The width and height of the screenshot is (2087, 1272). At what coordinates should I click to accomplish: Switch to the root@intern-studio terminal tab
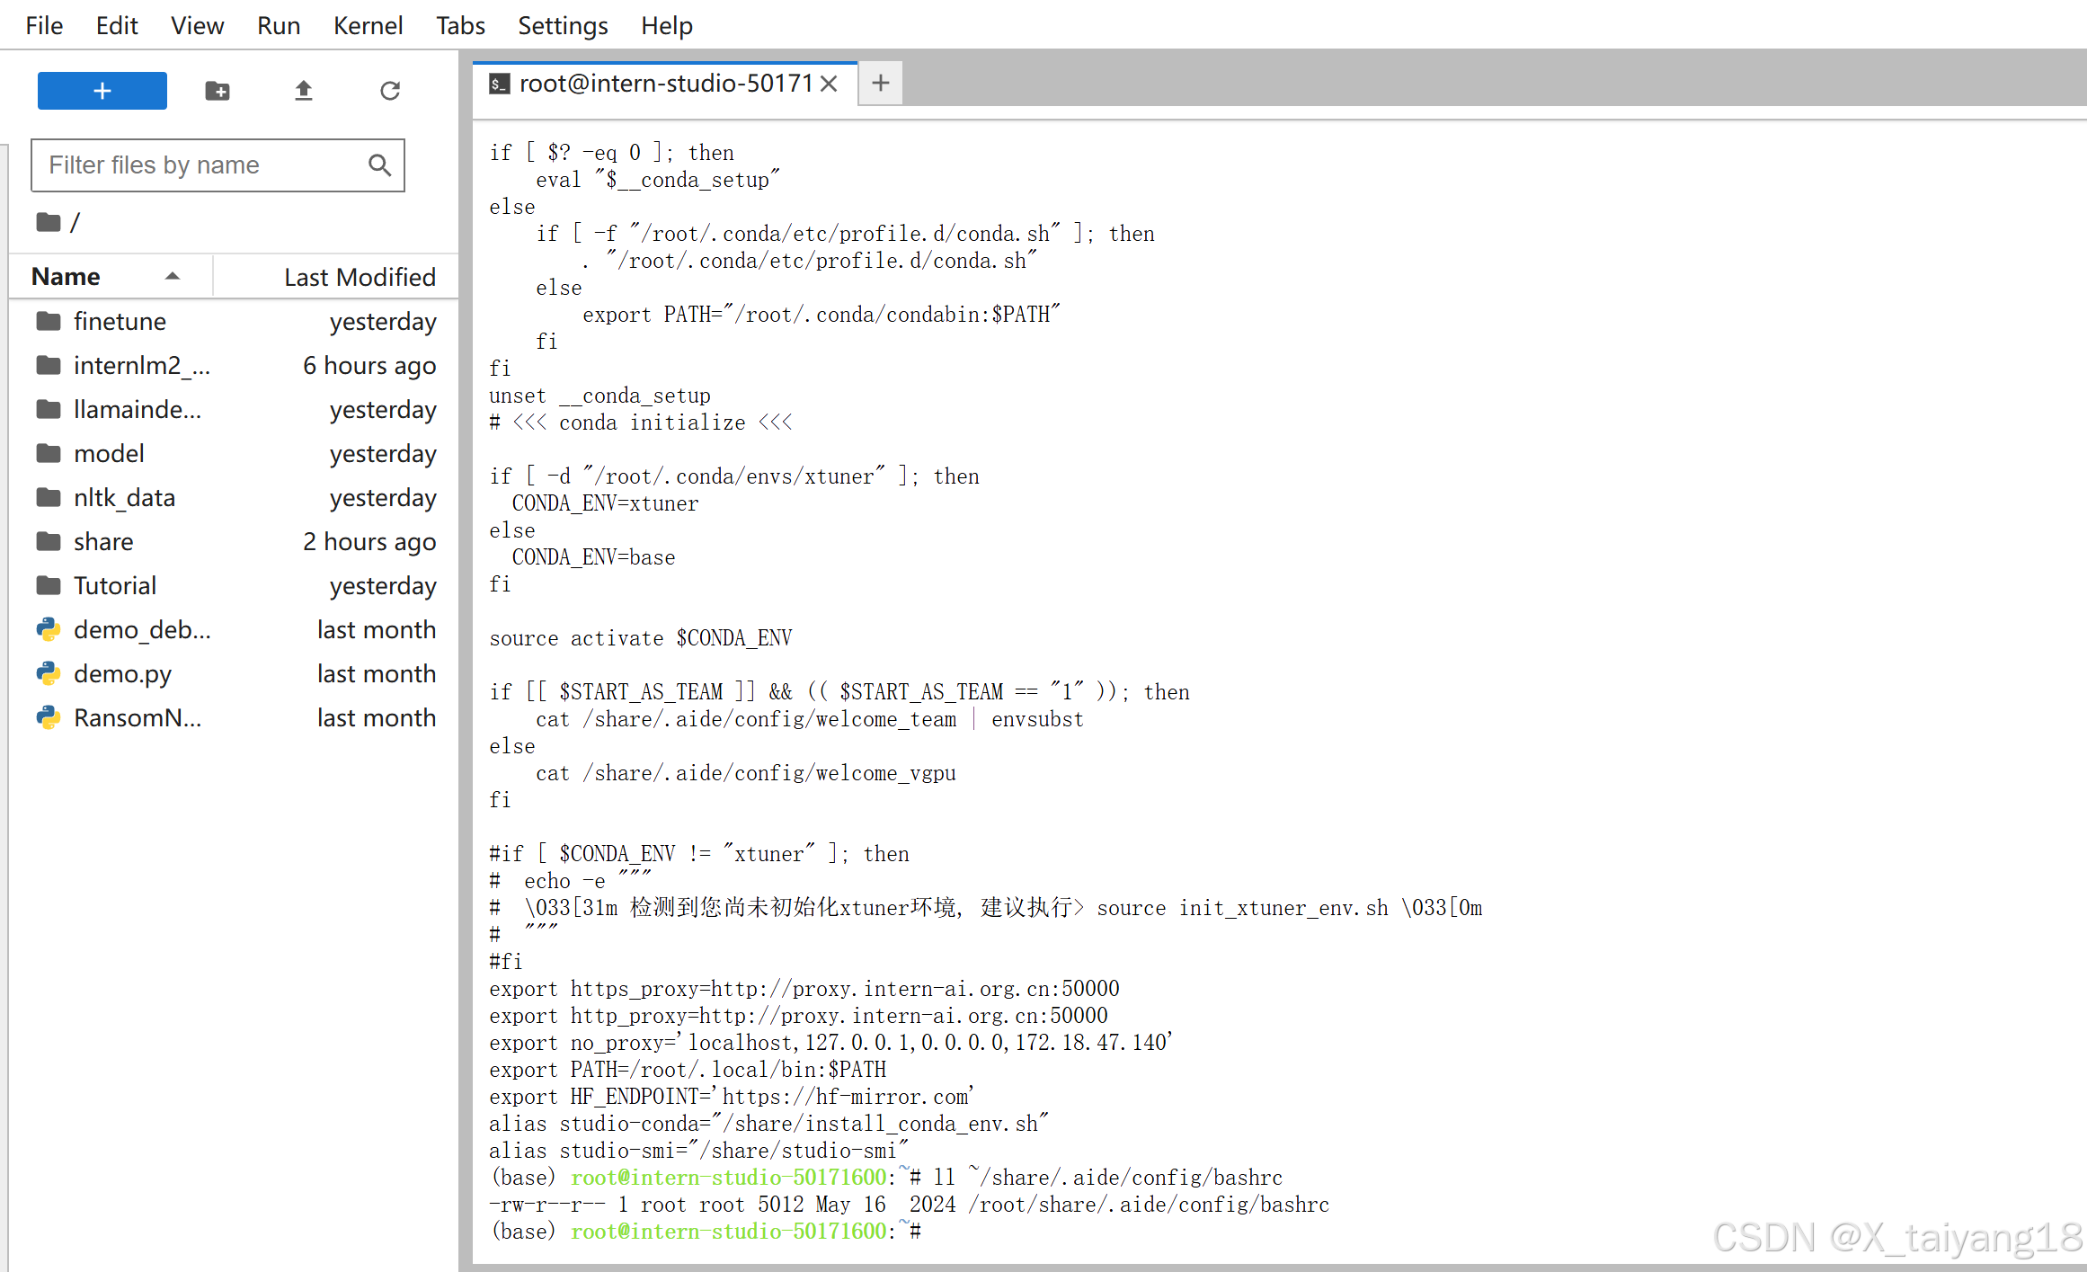665,84
